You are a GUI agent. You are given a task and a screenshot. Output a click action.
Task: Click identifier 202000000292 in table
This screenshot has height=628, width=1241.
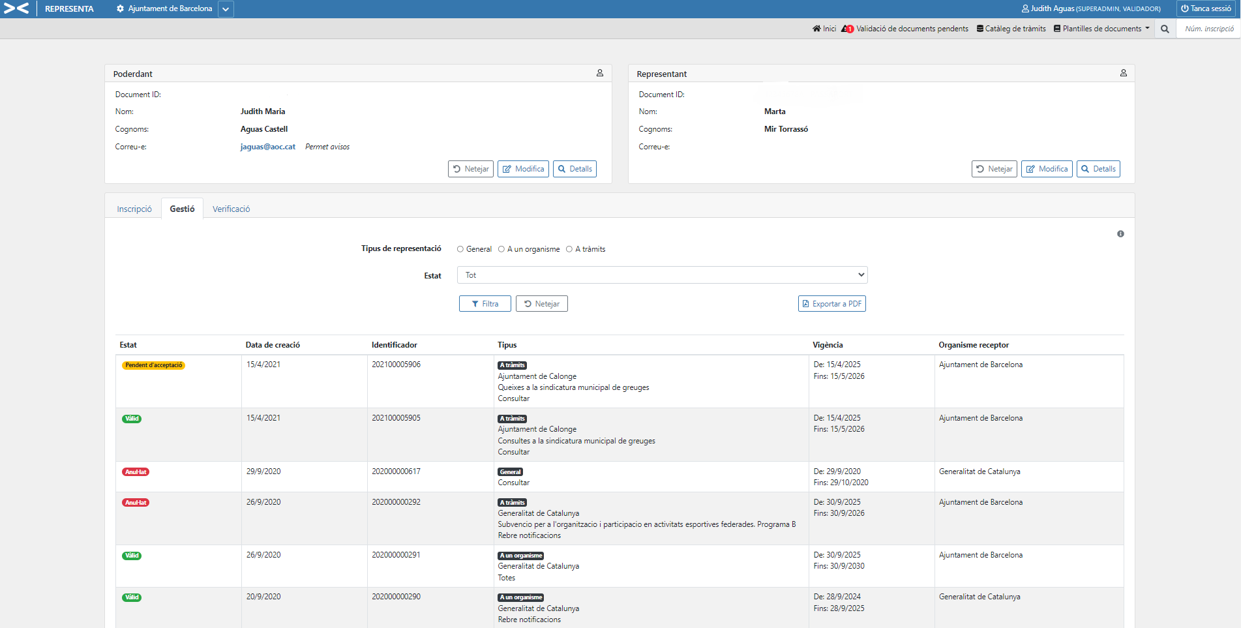click(396, 502)
